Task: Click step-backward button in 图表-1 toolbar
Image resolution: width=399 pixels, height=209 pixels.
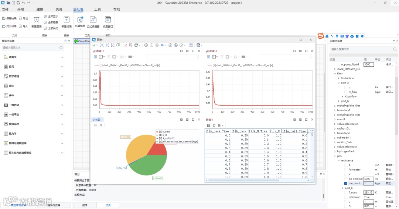Action: tap(170, 45)
